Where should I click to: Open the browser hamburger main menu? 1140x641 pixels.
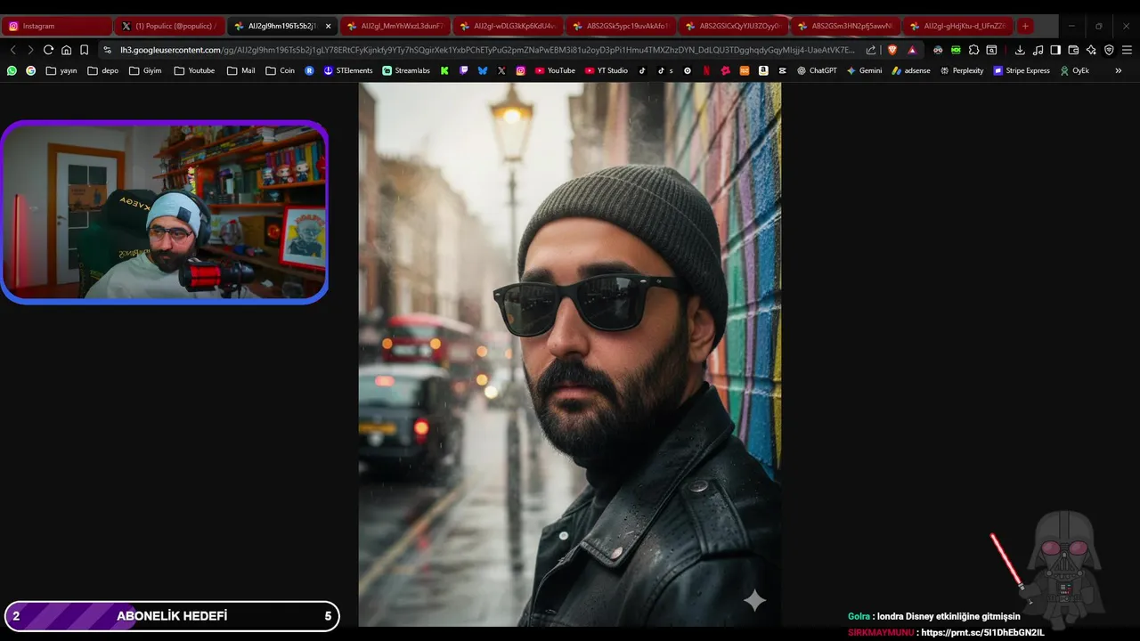pos(1127,50)
